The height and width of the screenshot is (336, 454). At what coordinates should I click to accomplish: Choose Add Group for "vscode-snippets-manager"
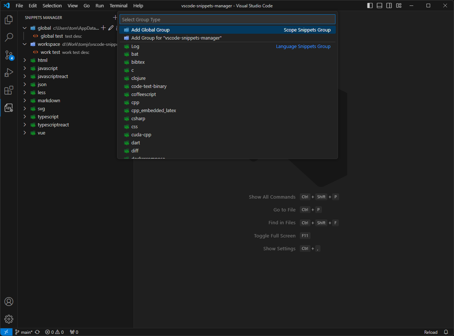[228, 38]
